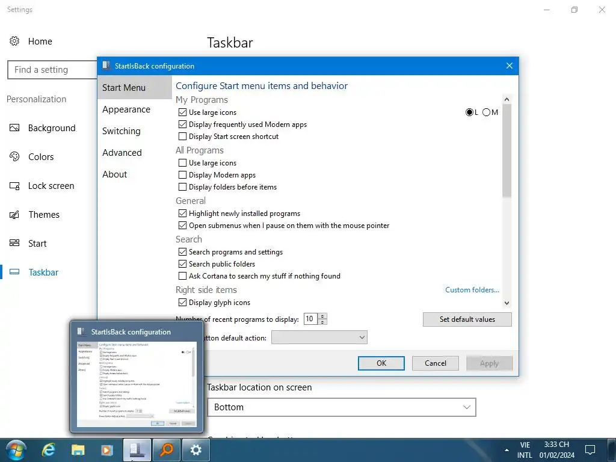Check All Programs Use large icons

point(182,162)
